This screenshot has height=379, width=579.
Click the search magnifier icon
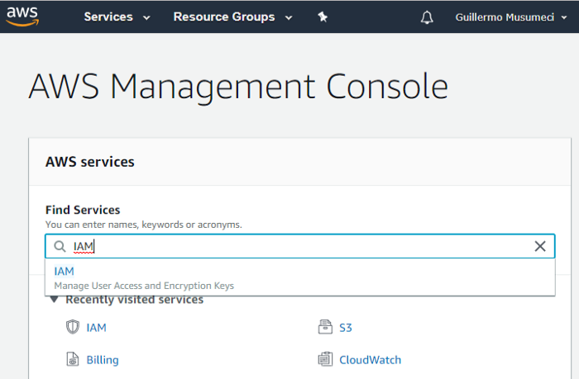click(60, 246)
